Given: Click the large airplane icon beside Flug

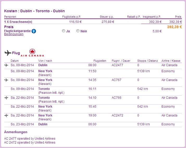Looking at the screenshot, I should pos(8,53).
